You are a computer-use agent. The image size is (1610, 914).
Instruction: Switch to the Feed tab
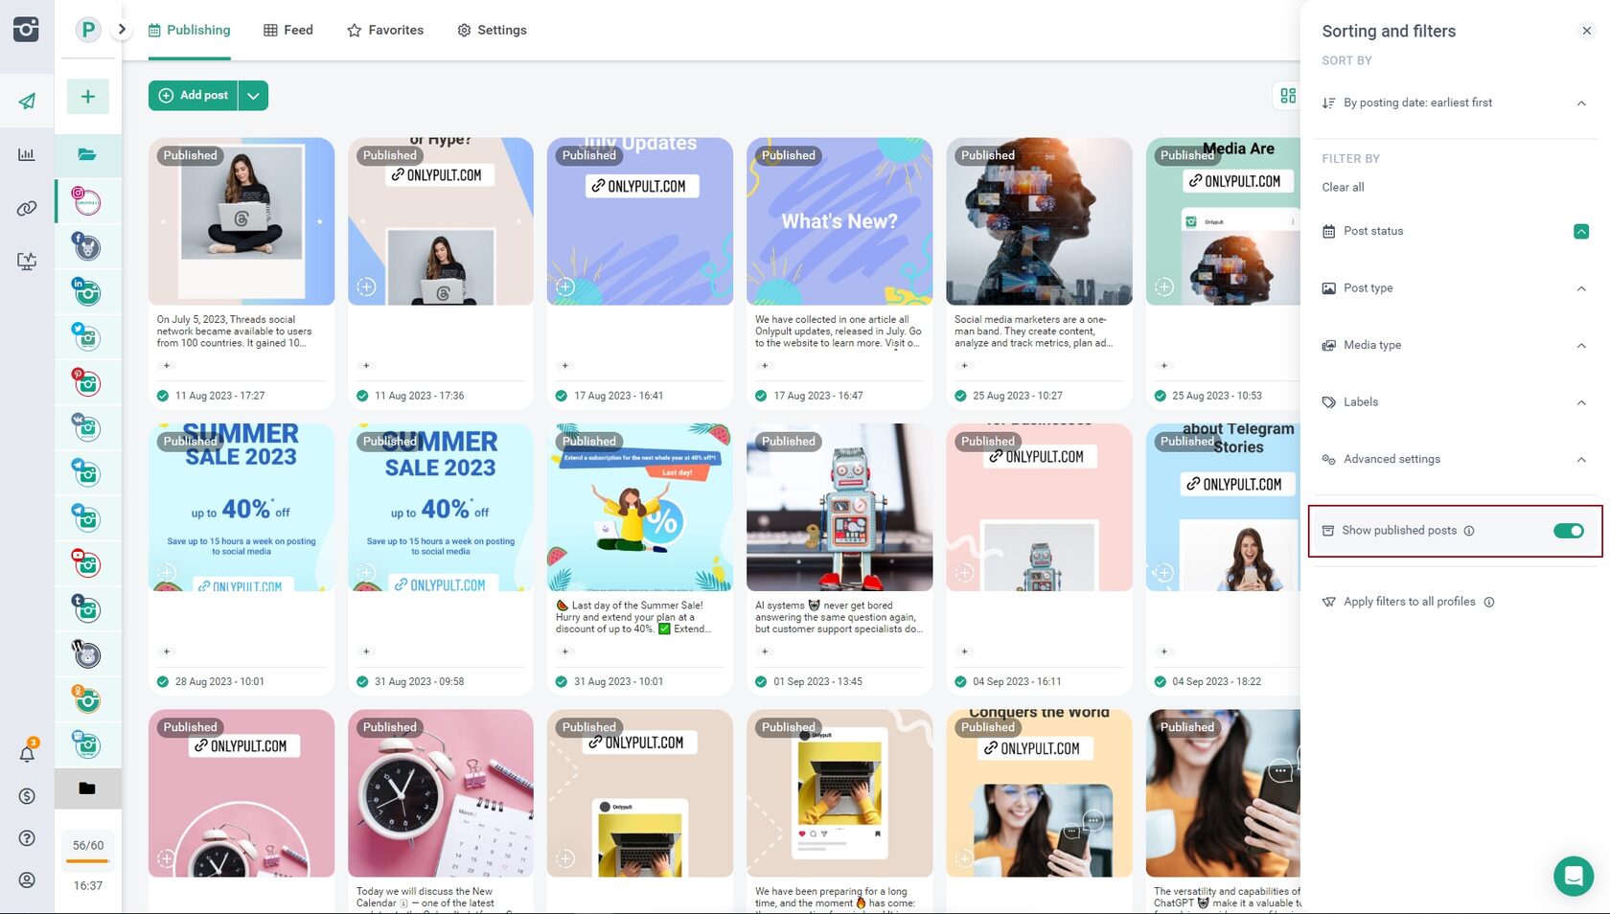point(288,30)
